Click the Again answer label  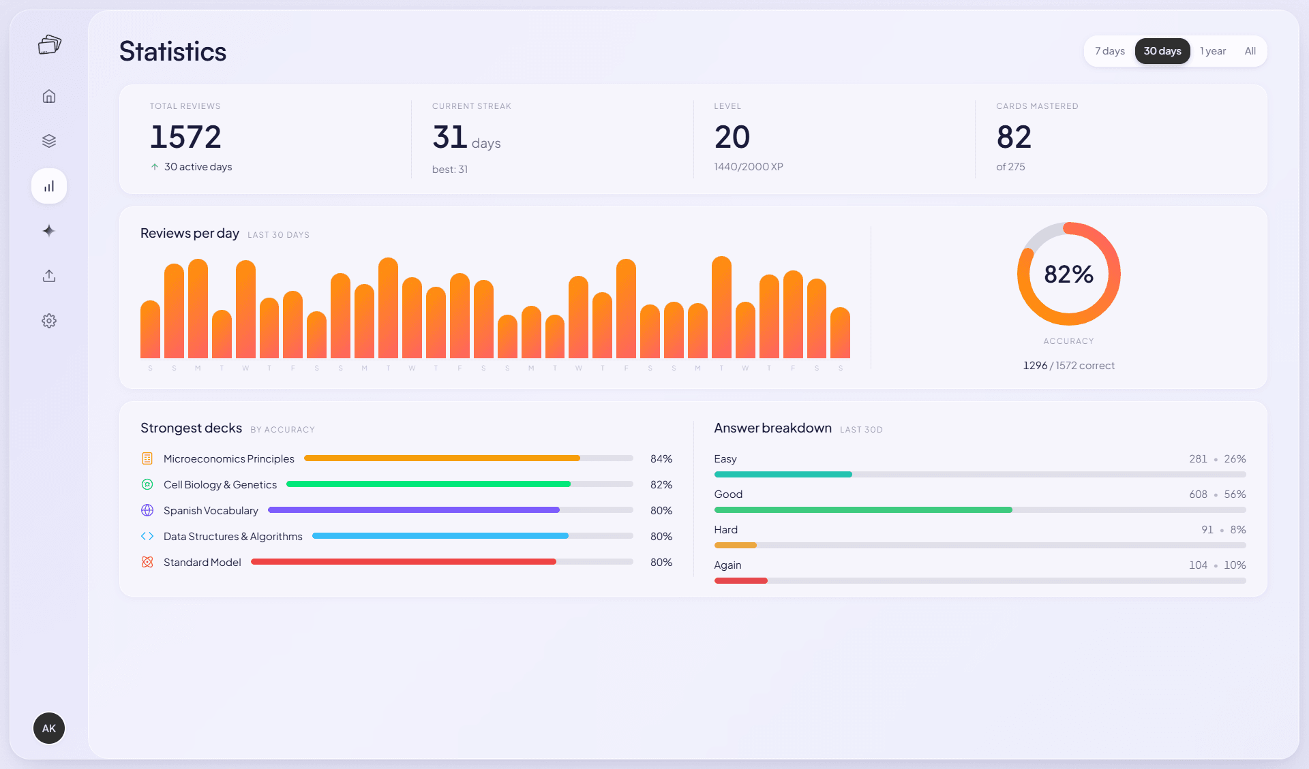[x=727, y=565]
